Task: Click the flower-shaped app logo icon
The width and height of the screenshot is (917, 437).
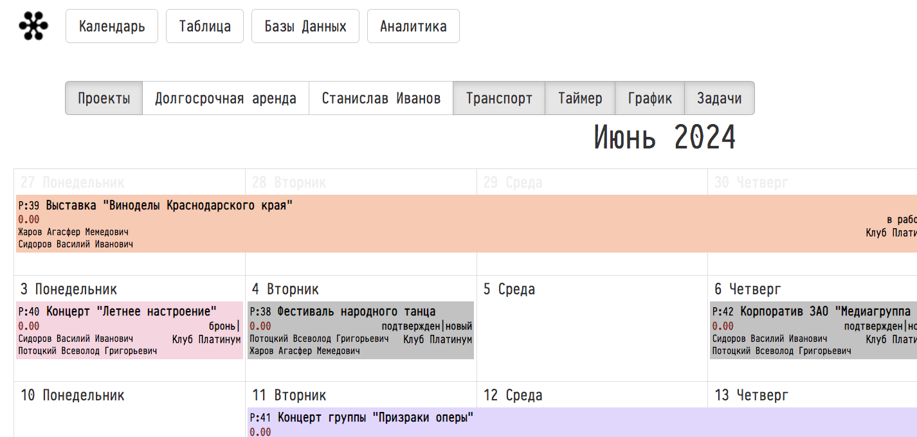Action: pyautogui.click(x=33, y=26)
